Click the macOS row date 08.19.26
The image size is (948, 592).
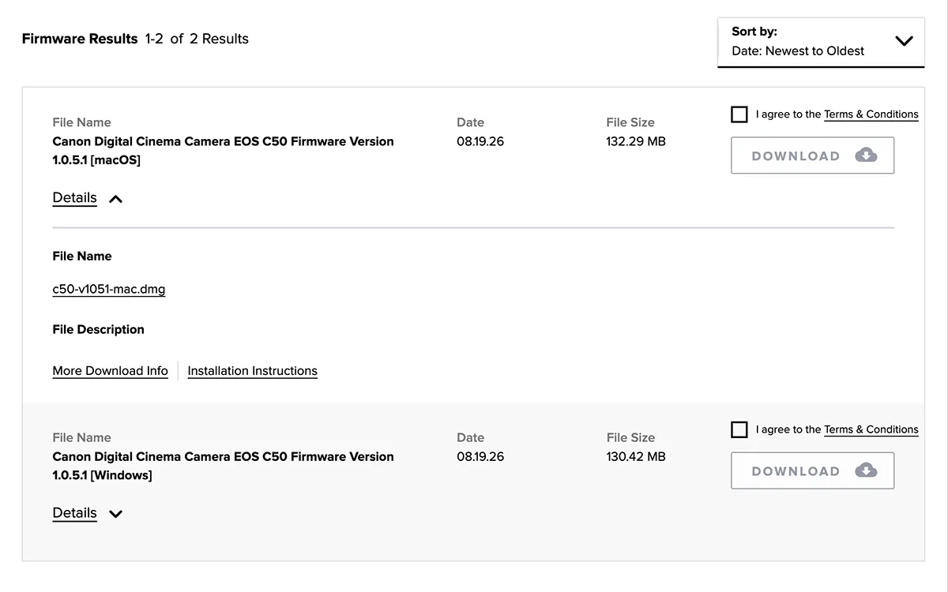480,141
